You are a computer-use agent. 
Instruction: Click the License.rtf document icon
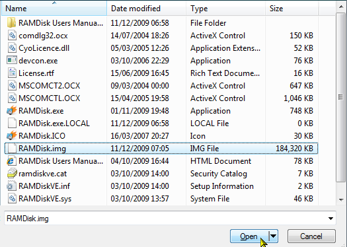click(x=12, y=73)
